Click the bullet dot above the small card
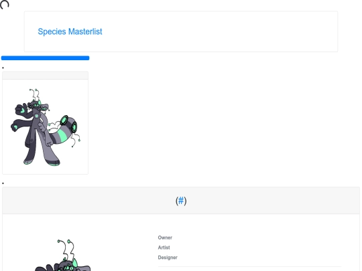The width and height of the screenshot is (362, 271). click(x=3, y=68)
